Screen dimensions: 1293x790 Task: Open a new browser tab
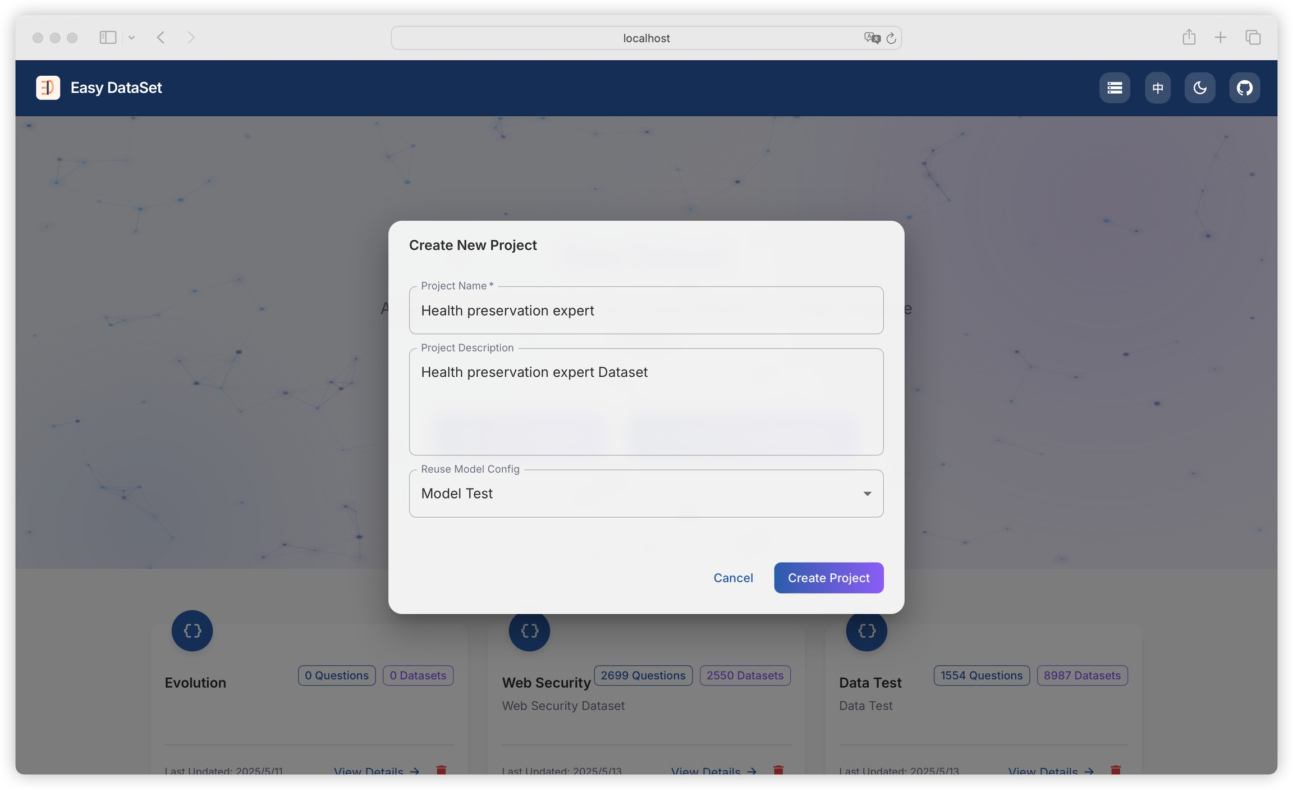1220,37
